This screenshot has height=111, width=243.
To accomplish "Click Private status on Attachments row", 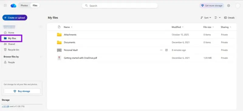I will [x=224, y=35].
